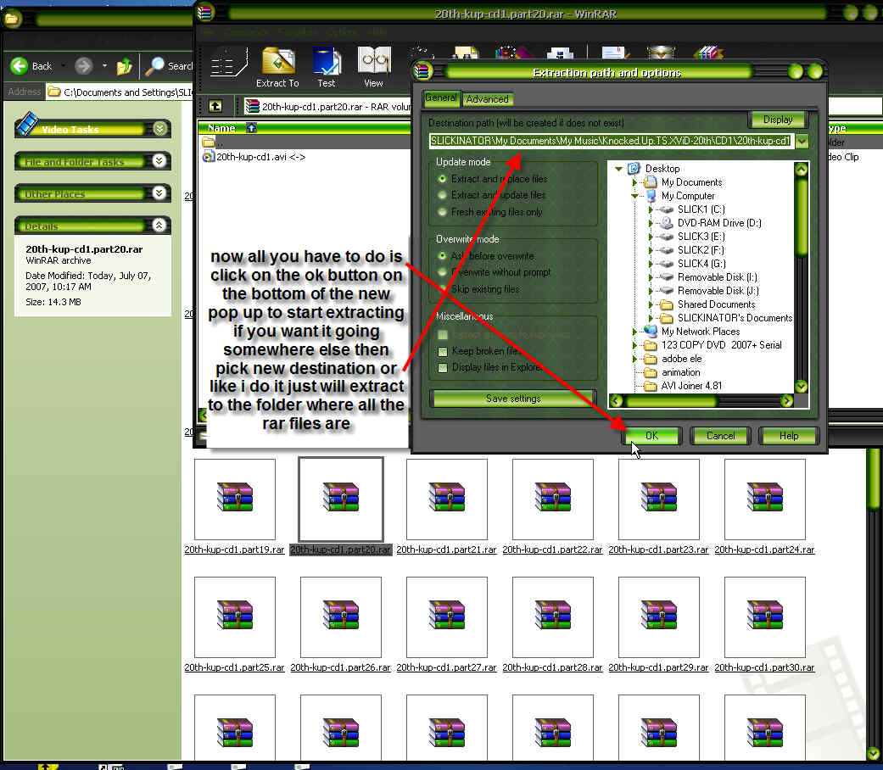Click Cancel in extraction dialog
The image size is (883, 770).
point(721,436)
